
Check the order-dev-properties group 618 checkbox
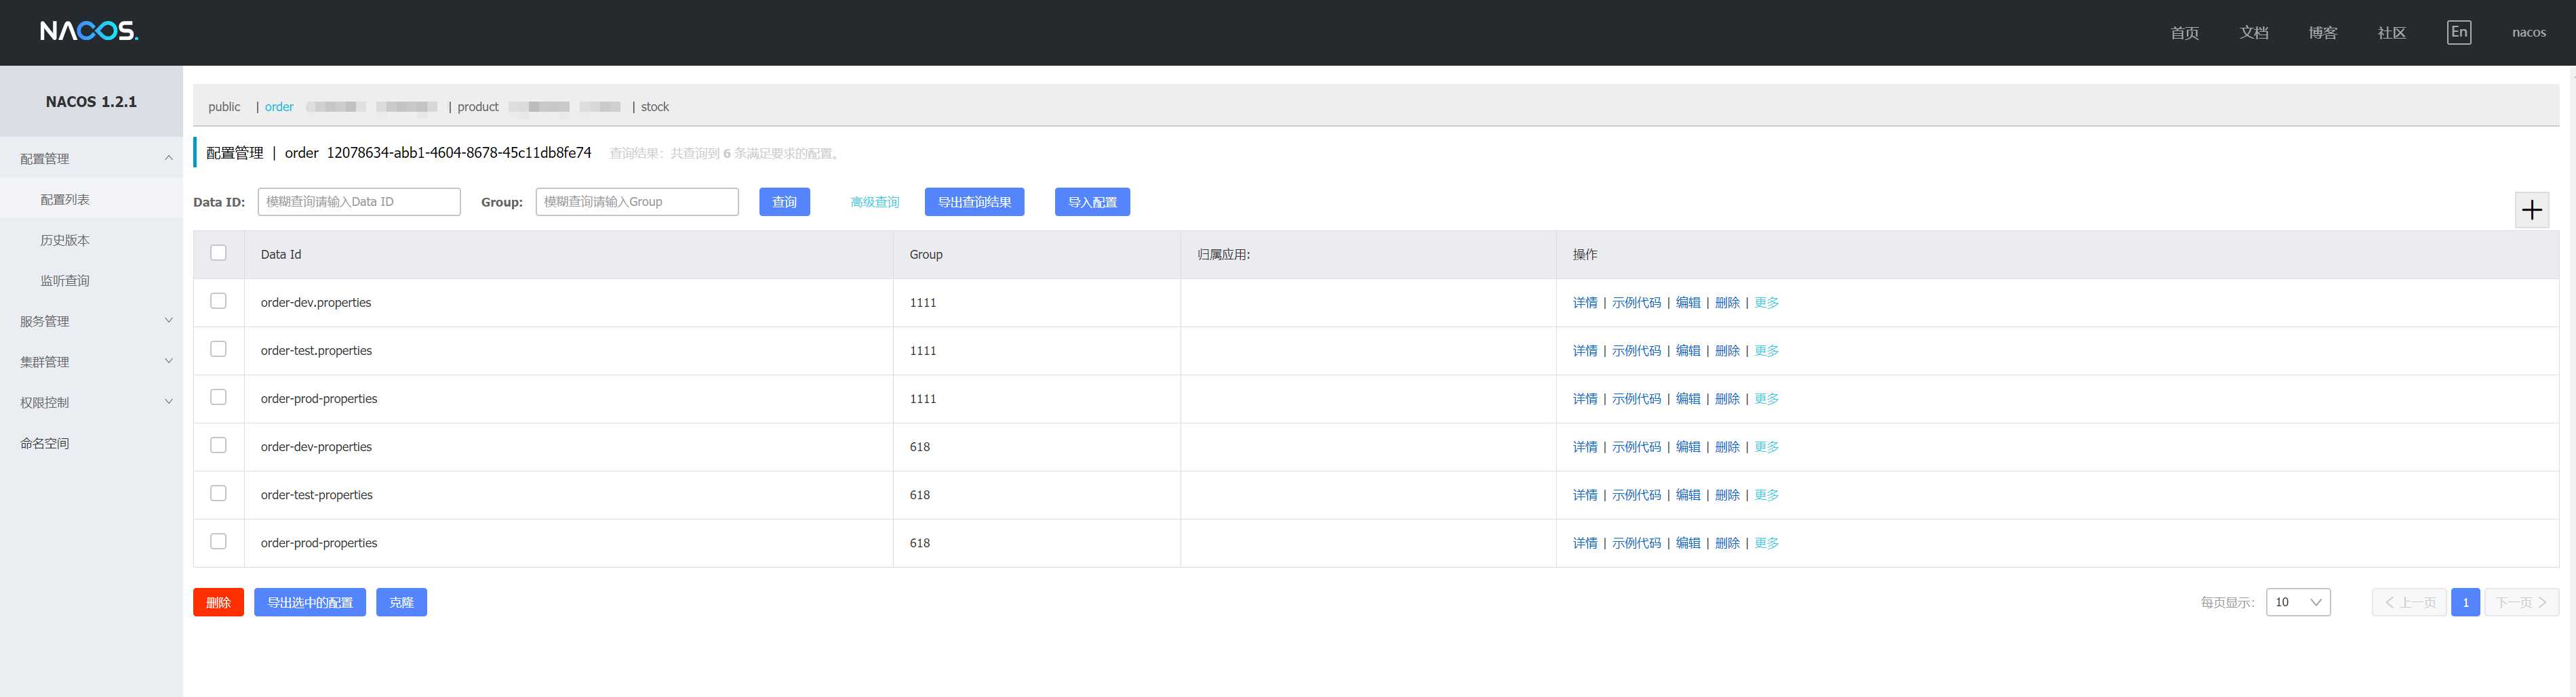coord(218,445)
